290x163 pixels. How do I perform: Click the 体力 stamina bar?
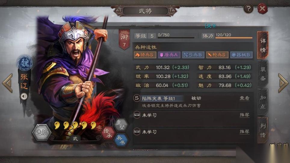[234, 38]
